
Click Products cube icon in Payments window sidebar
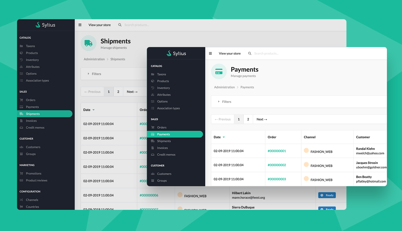(x=153, y=81)
